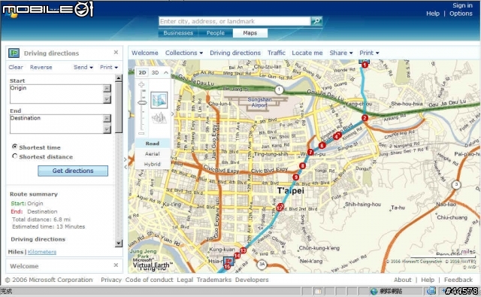
Task: Click the zoom slider handle
Action: (142, 102)
